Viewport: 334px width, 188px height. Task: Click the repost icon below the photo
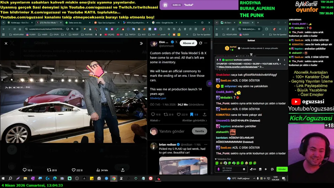pos(49,170)
